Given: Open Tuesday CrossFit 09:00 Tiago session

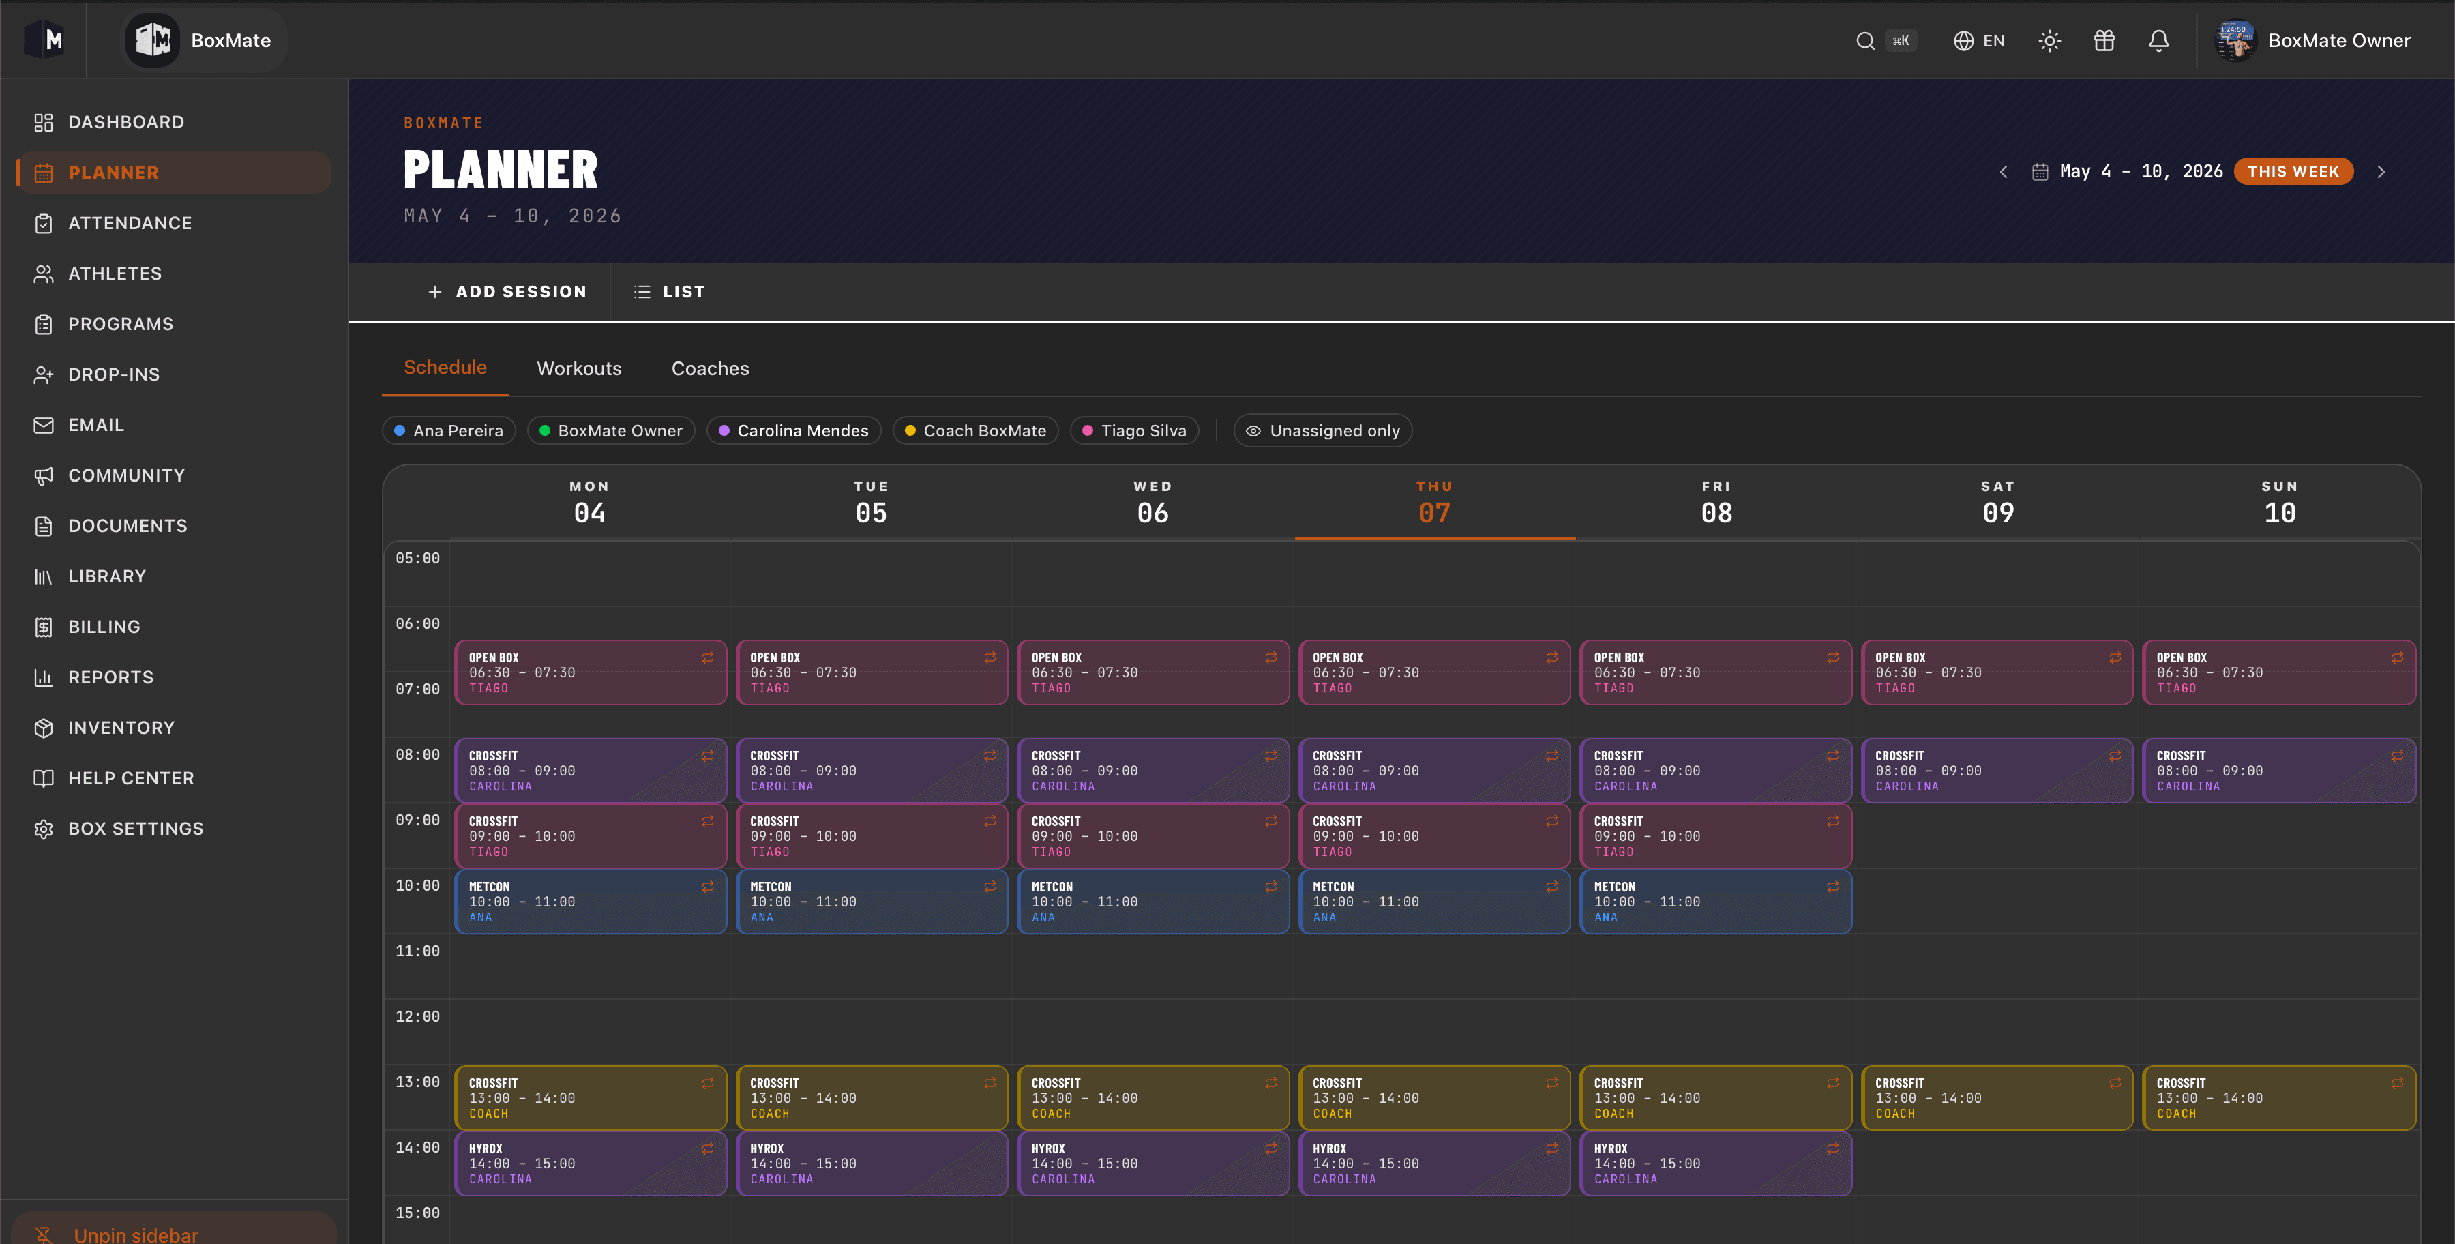Looking at the screenshot, I should pyautogui.click(x=872, y=836).
